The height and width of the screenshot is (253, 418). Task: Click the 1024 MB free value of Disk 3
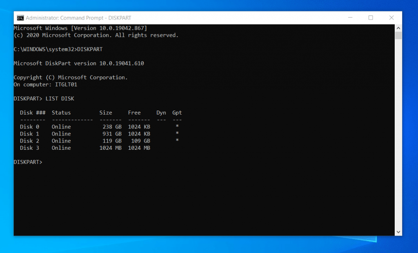[139, 148]
